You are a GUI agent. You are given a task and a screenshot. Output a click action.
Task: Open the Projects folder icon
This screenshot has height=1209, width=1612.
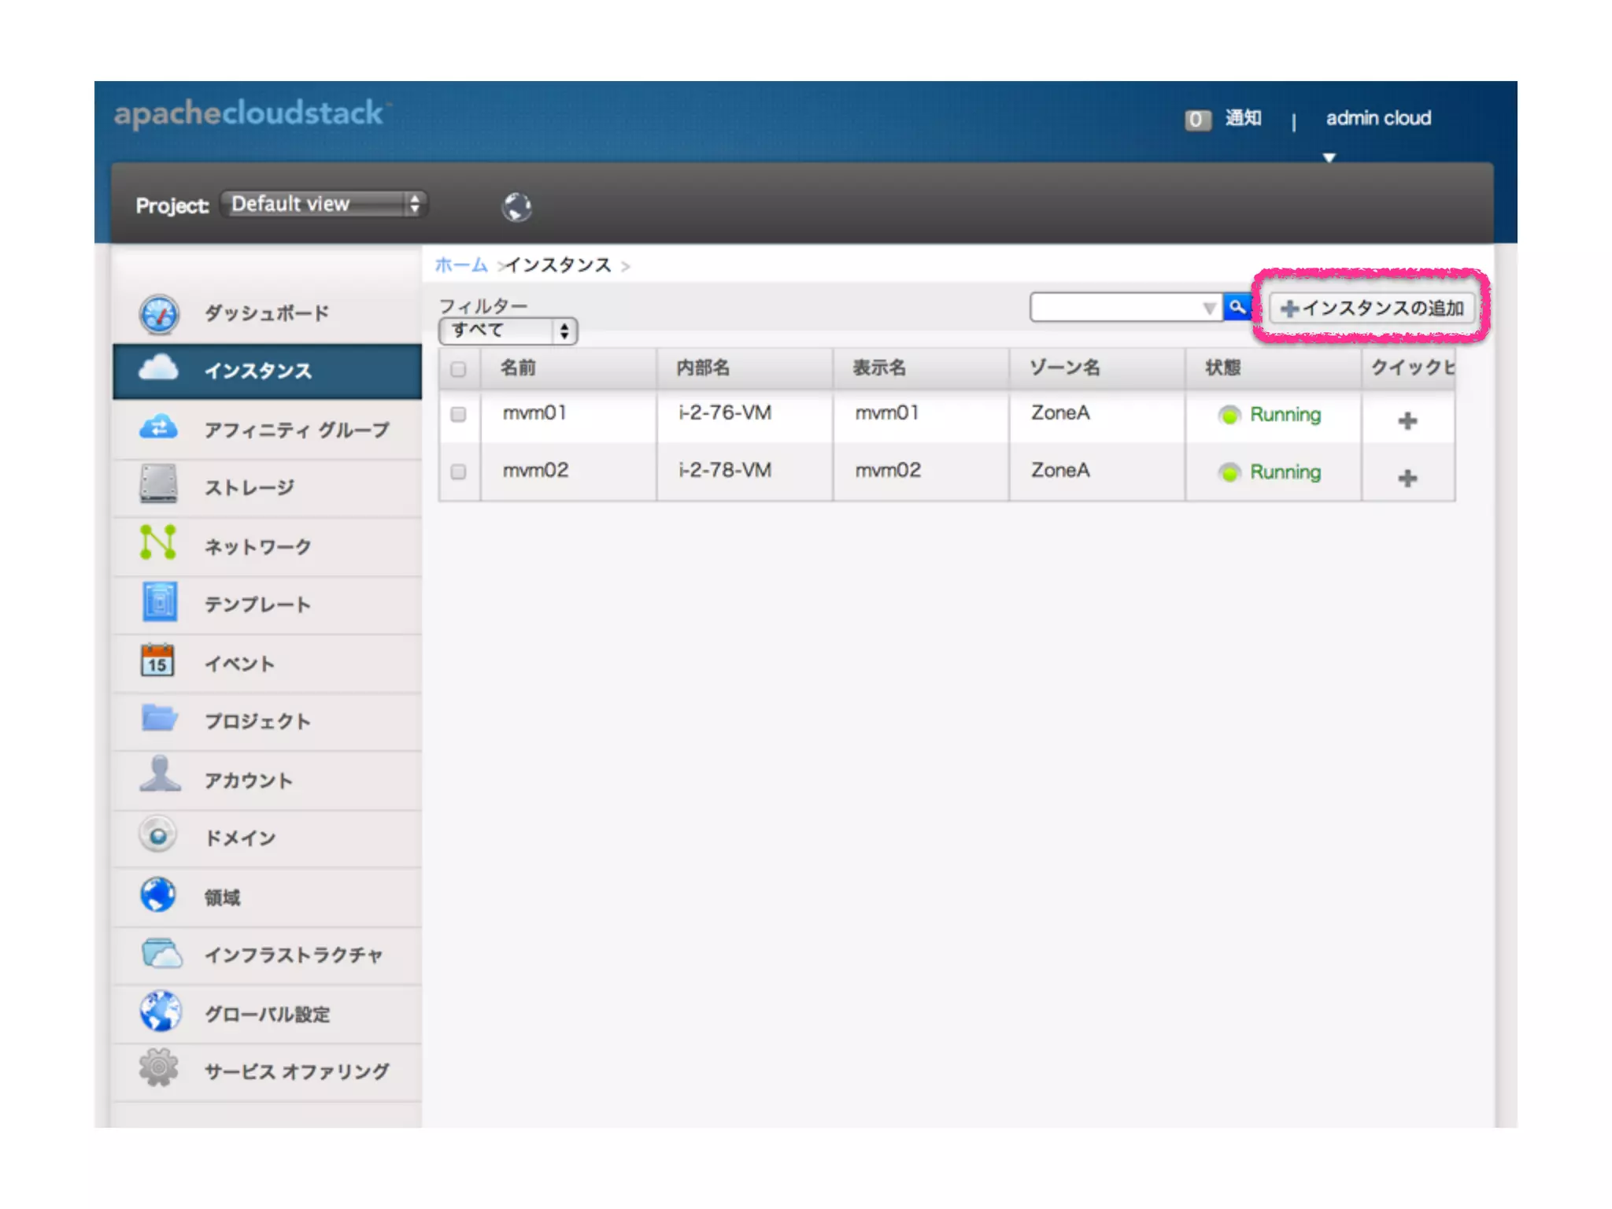click(159, 718)
